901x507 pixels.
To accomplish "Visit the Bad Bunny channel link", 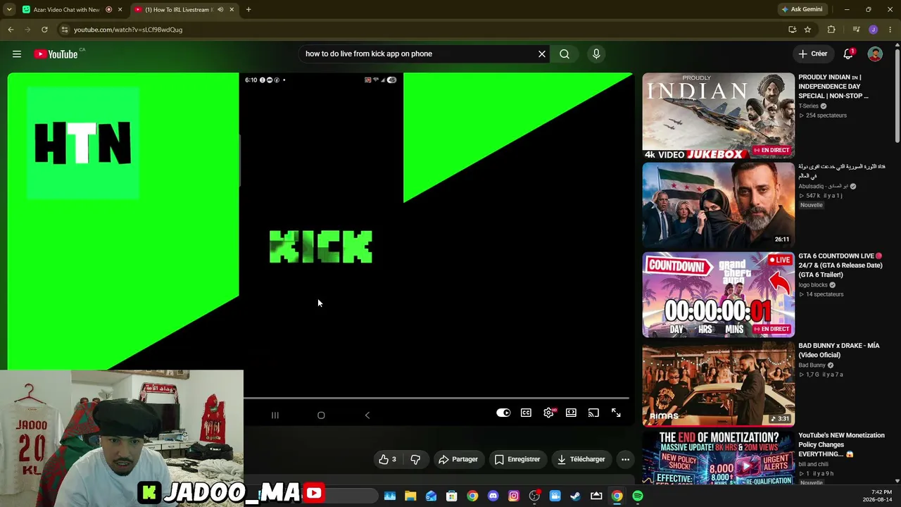I will click(x=812, y=365).
